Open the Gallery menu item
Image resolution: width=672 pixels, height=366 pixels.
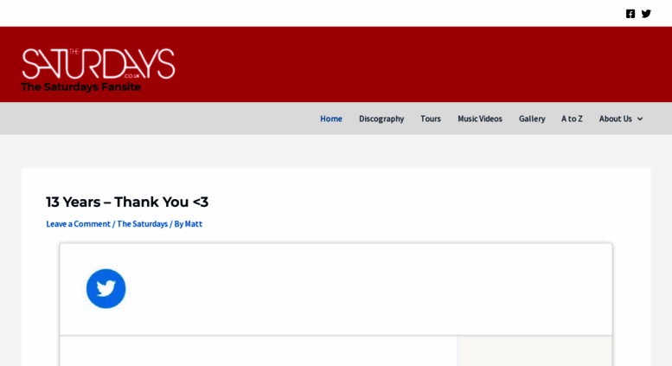(x=532, y=119)
